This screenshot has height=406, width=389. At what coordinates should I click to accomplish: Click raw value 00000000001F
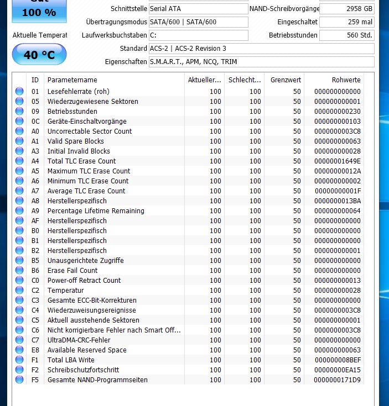tap(338, 191)
